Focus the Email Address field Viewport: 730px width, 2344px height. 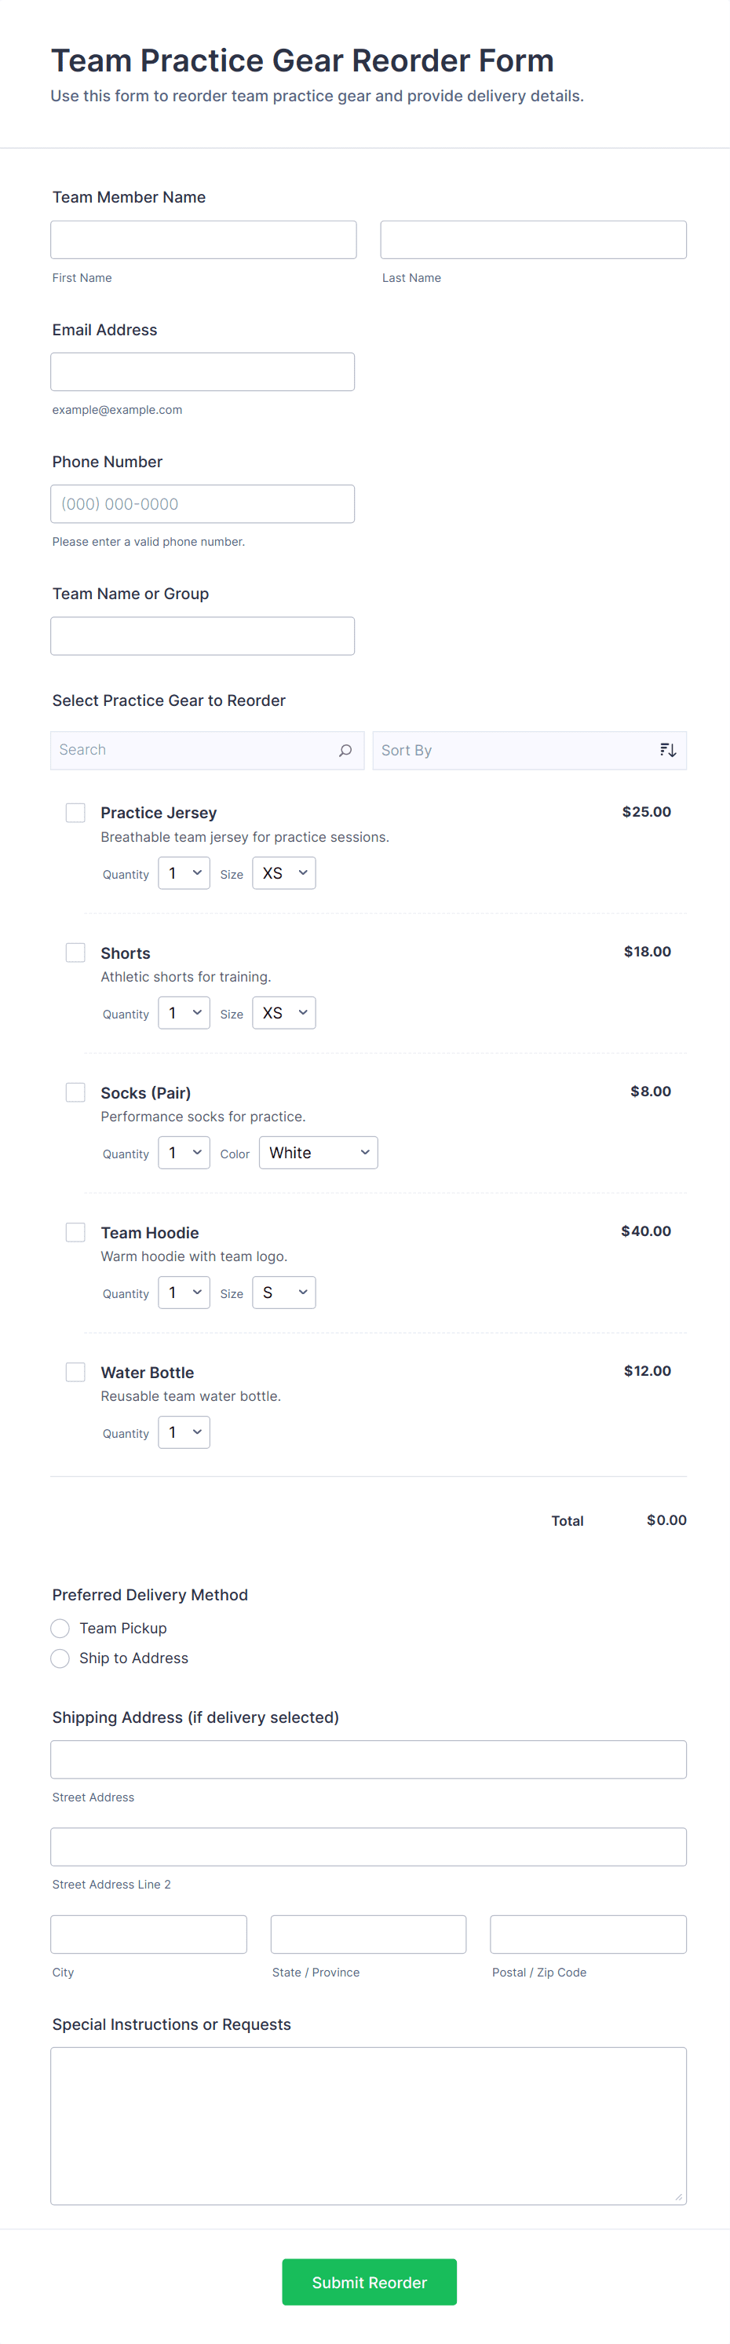coord(203,372)
